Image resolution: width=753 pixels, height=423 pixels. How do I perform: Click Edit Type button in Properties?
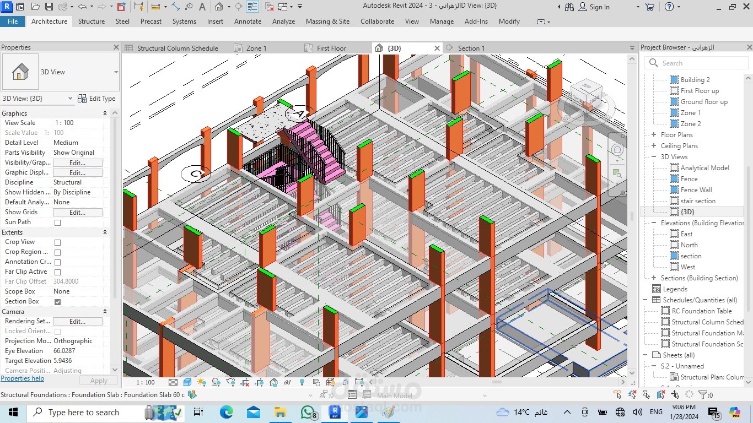[x=97, y=99]
